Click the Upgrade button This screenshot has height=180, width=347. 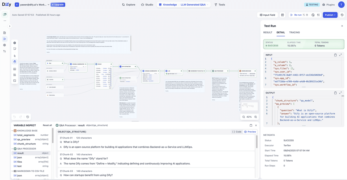(x=57, y=4)
